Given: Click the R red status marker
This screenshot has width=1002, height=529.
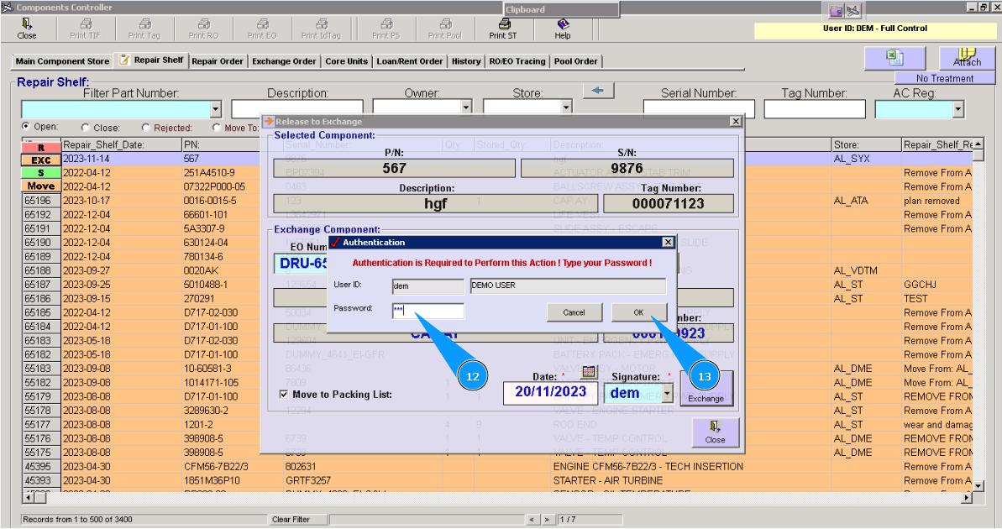Looking at the screenshot, I should pos(41,147).
